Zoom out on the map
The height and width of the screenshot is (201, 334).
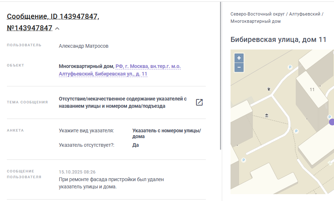(x=239, y=67)
